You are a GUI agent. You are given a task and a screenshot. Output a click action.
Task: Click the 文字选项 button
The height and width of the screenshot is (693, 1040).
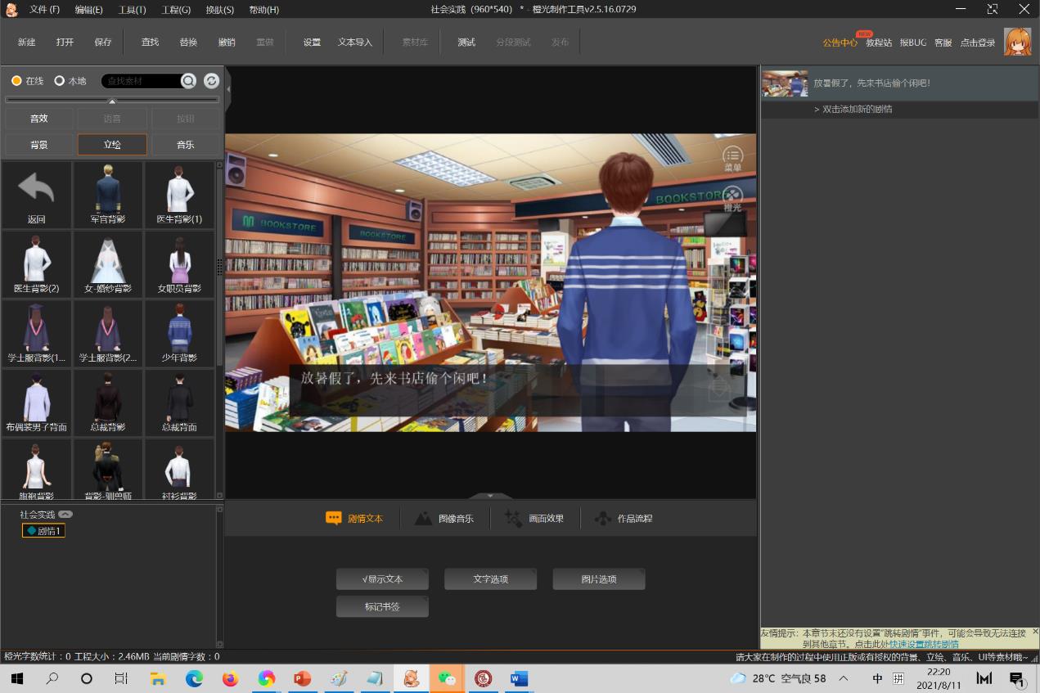click(x=490, y=579)
